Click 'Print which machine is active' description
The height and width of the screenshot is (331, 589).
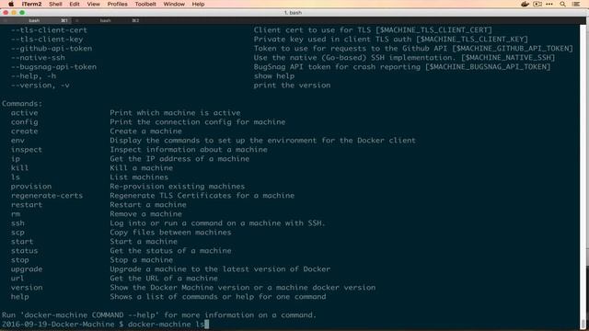coord(175,112)
